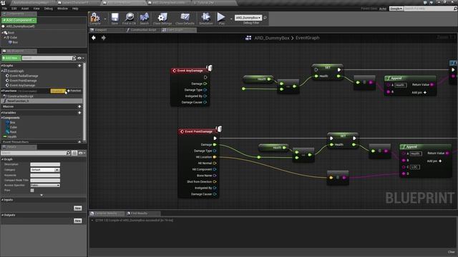Image resolution: width=458 pixels, height=257 pixels.
Task: Collapse the Functions section
Action: pyautogui.click(x=2, y=91)
